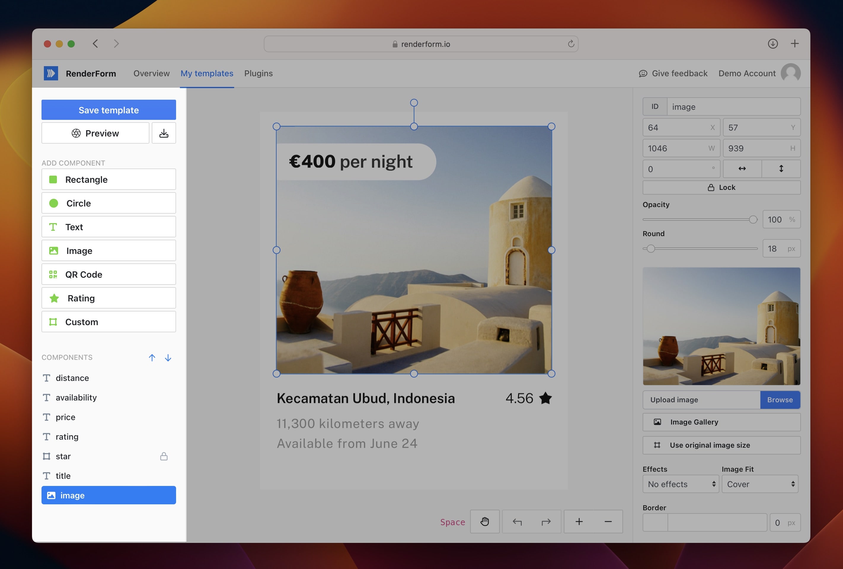Click the Y position field
Viewport: 843px width, 569px height.
(761, 127)
